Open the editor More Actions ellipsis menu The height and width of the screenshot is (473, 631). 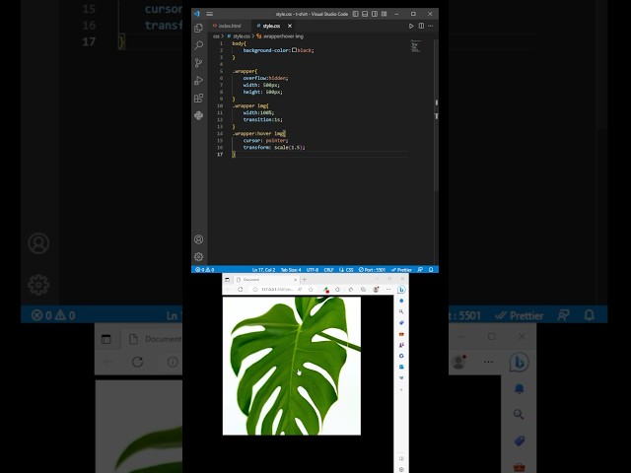[431, 26]
